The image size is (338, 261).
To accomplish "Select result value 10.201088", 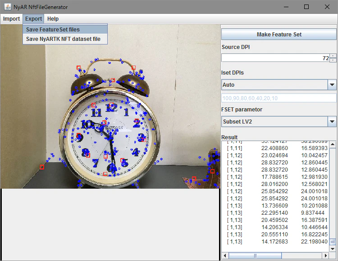I will pos(314,206).
